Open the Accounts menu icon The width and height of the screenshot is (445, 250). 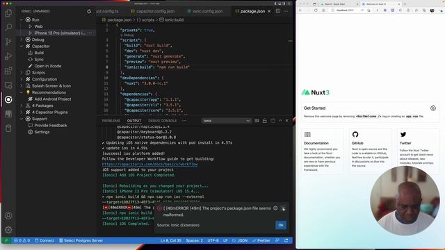tap(8, 215)
